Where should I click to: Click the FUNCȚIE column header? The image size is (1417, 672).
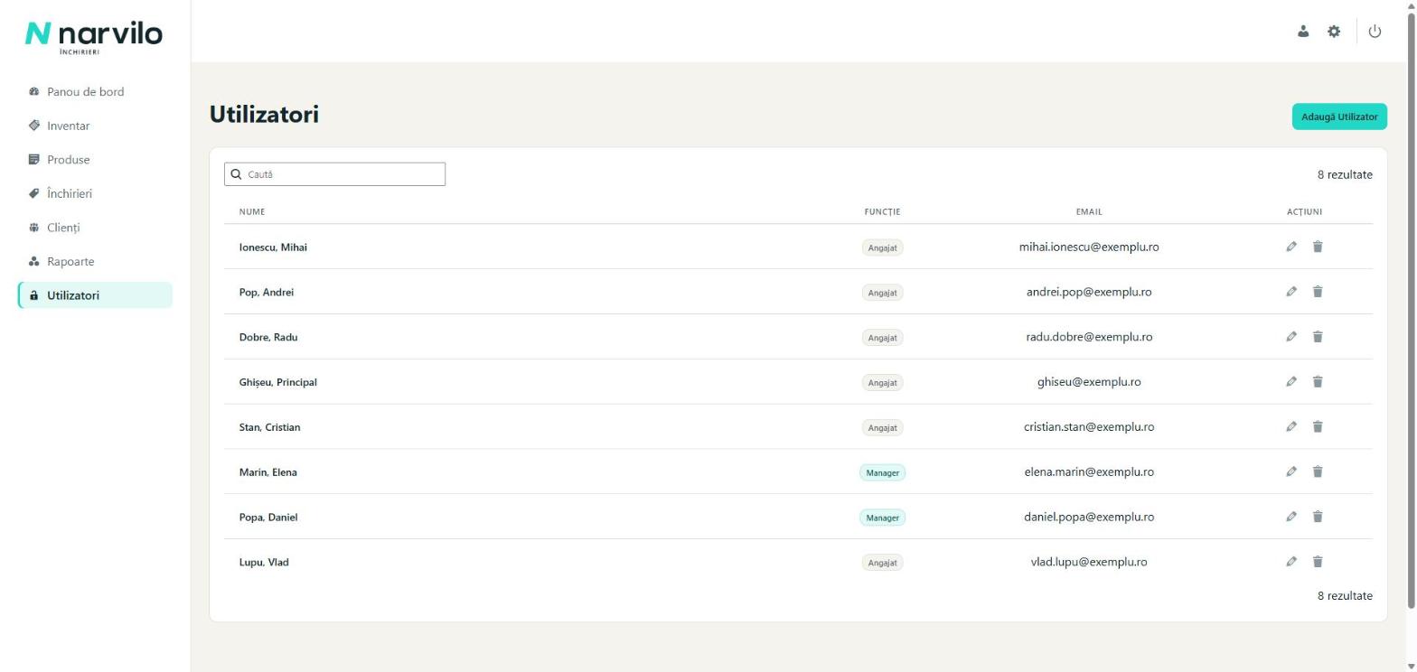pyautogui.click(x=882, y=212)
